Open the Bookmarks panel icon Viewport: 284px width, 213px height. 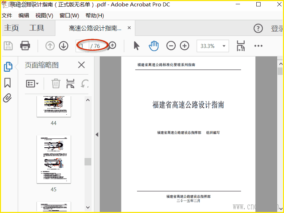tap(7, 83)
